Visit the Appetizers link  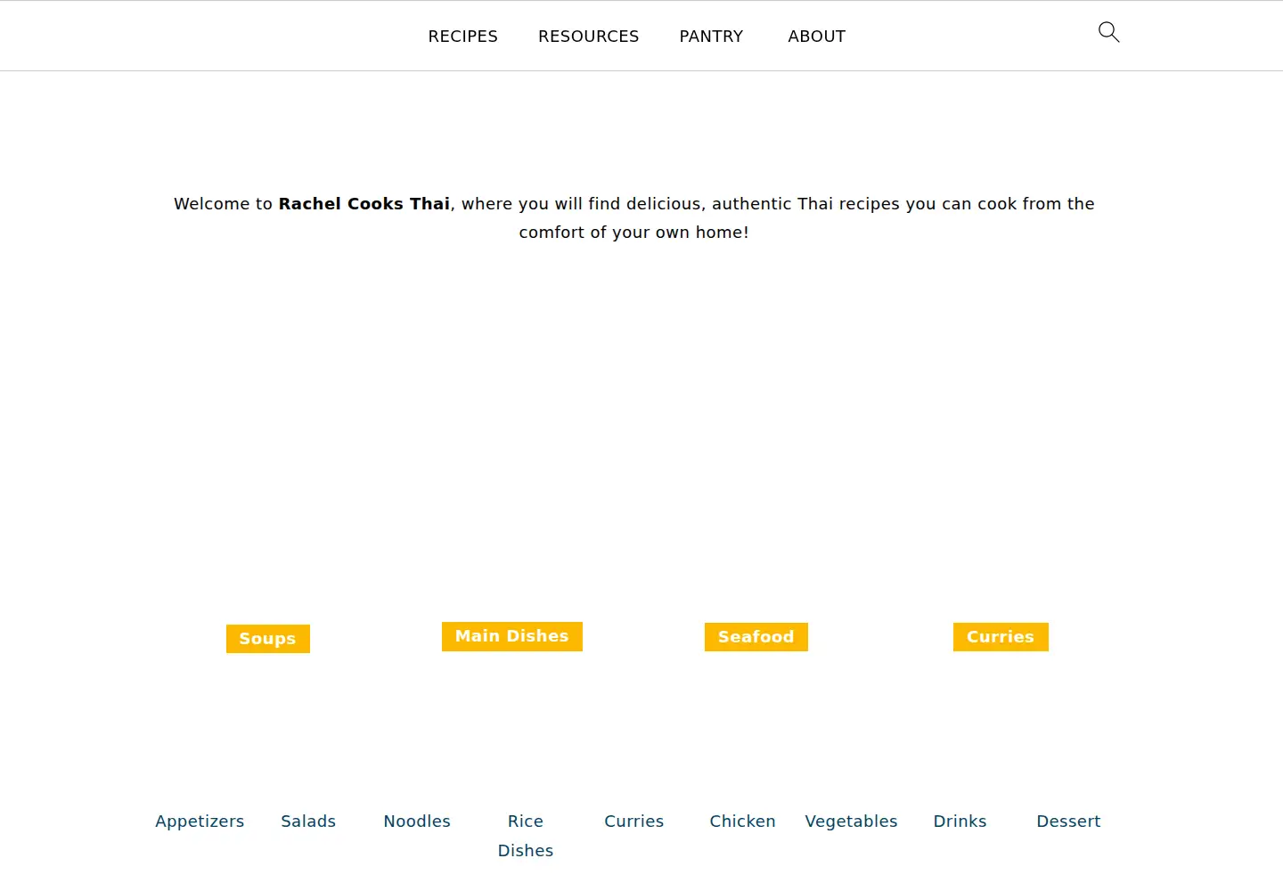pyautogui.click(x=200, y=822)
